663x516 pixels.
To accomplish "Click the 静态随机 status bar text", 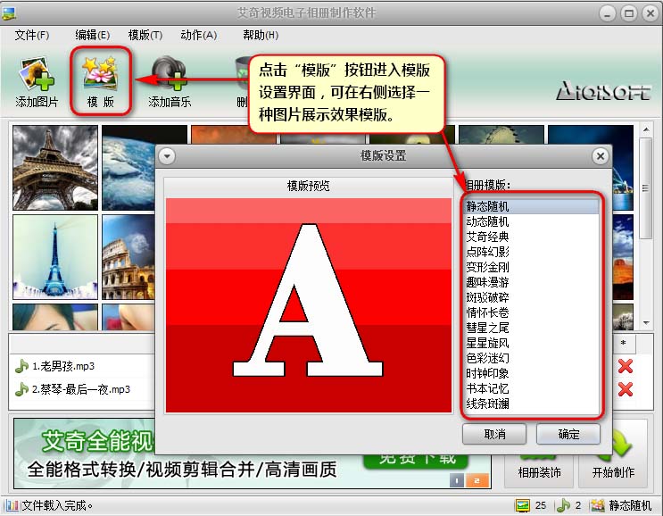I will pyautogui.click(x=630, y=505).
